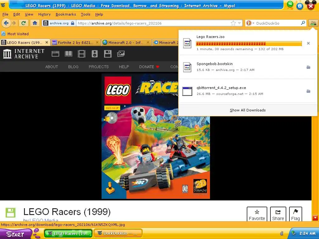Click the Internet Archive logo
Screen dimensions: 319x239
(24, 54)
